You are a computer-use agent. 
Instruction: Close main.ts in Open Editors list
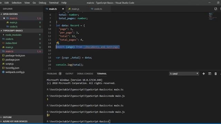4,18
